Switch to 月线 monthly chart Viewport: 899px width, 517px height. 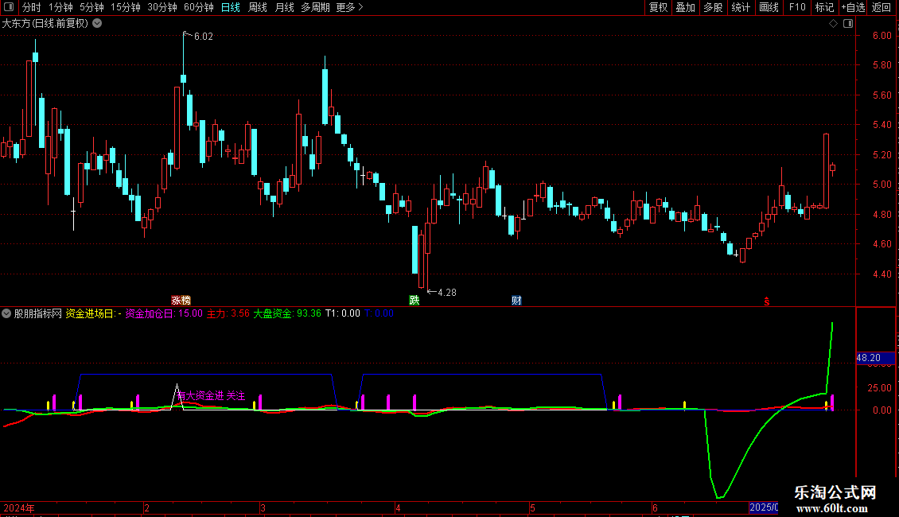point(284,7)
